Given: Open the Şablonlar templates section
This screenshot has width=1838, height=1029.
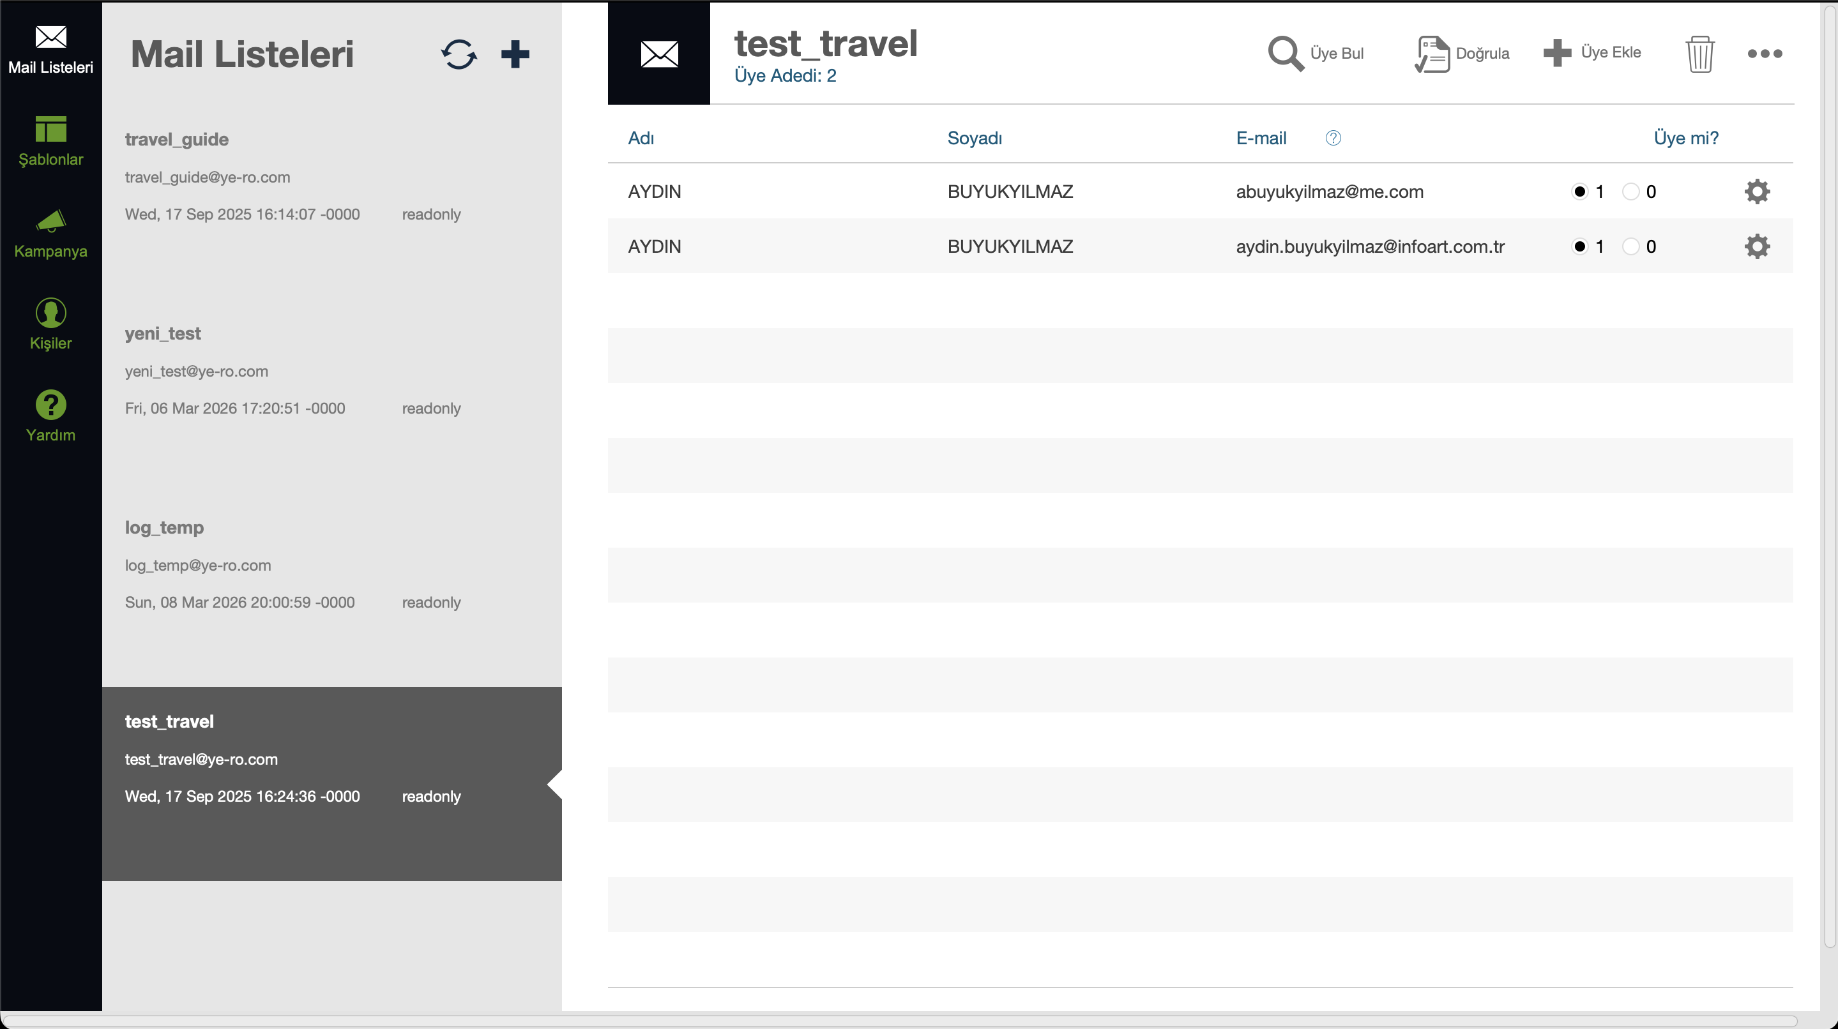Looking at the screenshot, I should click(x=50, y=141).
